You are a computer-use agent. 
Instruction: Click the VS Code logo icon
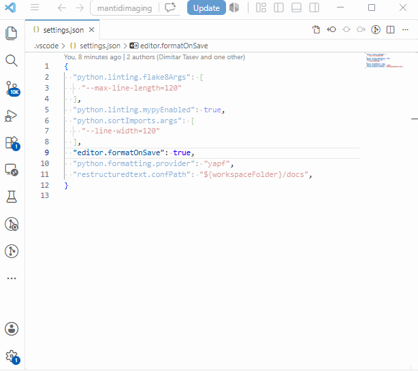11,7
